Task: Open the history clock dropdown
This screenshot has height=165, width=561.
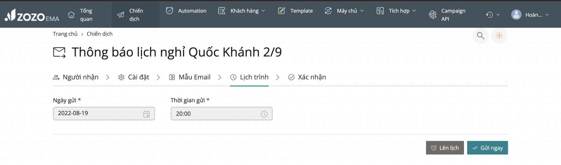Action: pyautogui.click(x=493, y=15)
